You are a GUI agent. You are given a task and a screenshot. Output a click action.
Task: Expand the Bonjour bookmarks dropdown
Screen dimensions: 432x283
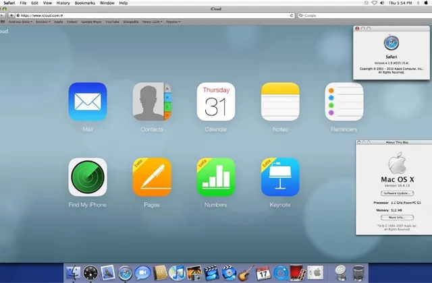coord(43,22)
